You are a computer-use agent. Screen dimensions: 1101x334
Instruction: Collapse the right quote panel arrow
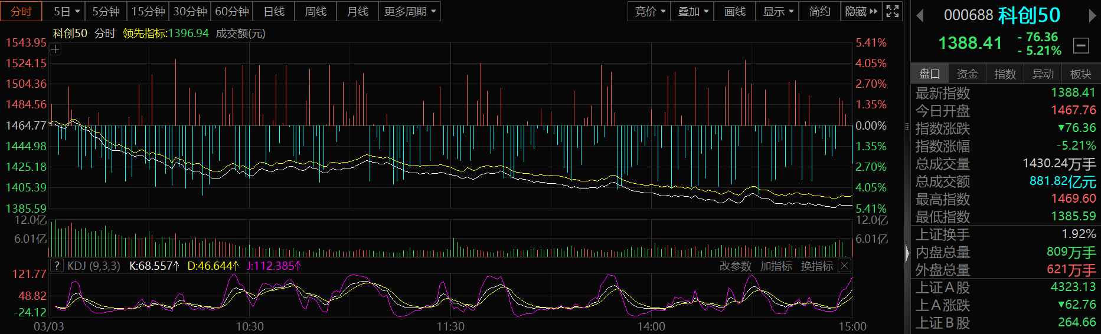[x=907, y=254]
